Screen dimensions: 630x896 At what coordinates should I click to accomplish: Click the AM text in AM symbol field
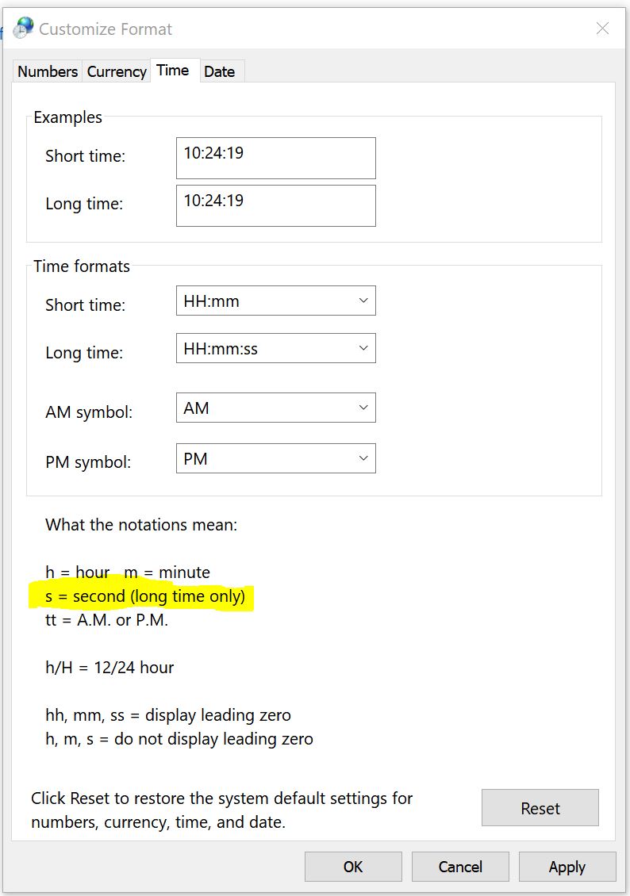(196, 408)
